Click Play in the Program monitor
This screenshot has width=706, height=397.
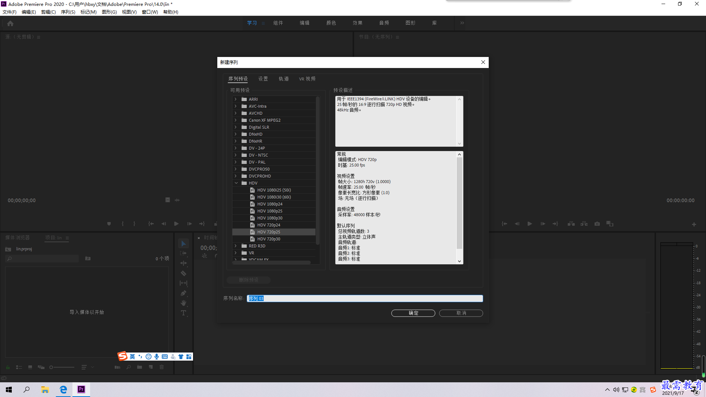point(530,223)
